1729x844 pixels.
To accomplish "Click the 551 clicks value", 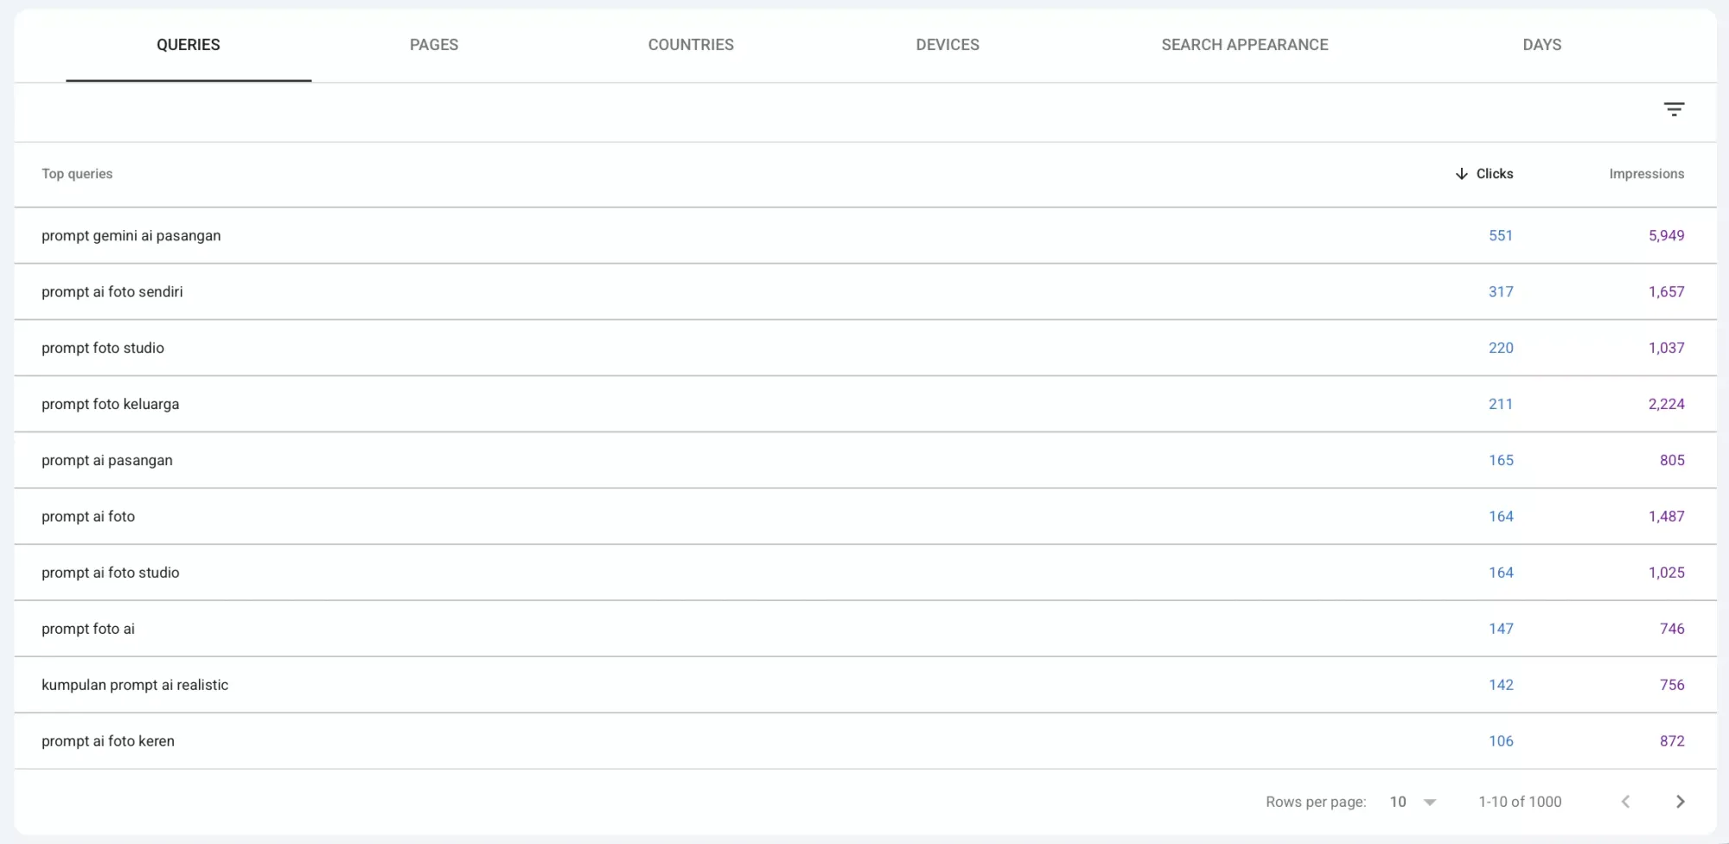I will (x=1501, y=235).
